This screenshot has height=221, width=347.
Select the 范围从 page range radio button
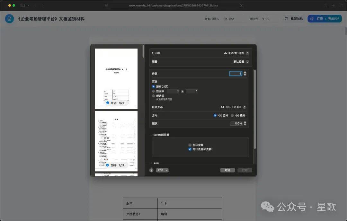click(154, 91)
